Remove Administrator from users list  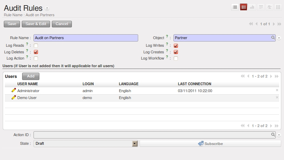(277, 90)
